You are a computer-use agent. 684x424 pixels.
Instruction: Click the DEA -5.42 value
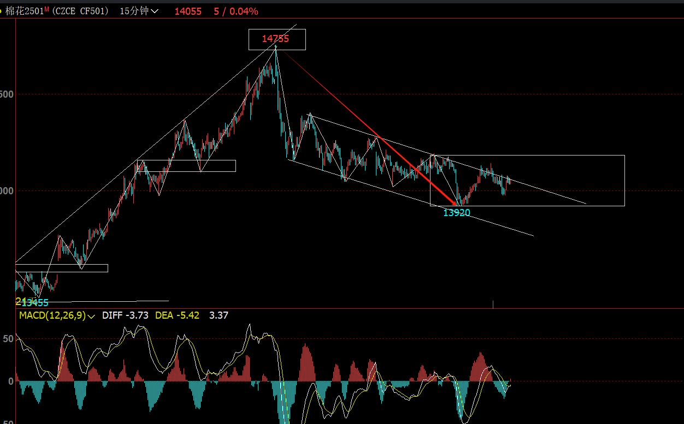(178, 315)
